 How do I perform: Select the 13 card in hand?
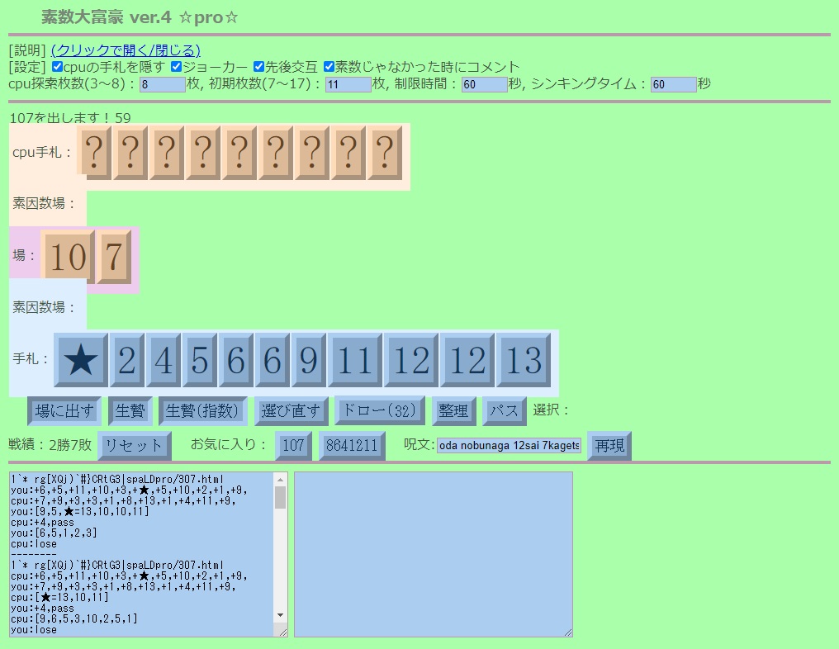coord(524,359)
